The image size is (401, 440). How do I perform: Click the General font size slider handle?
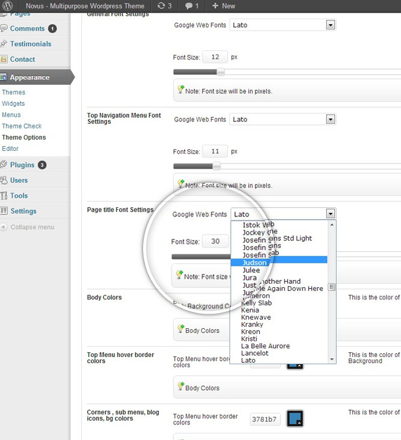(x=221, y=72)
